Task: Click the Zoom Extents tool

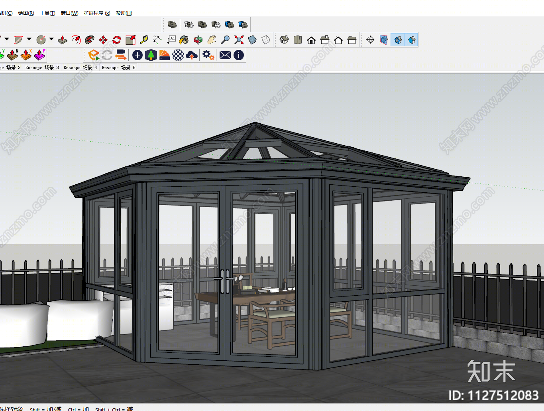Action: 239,40
